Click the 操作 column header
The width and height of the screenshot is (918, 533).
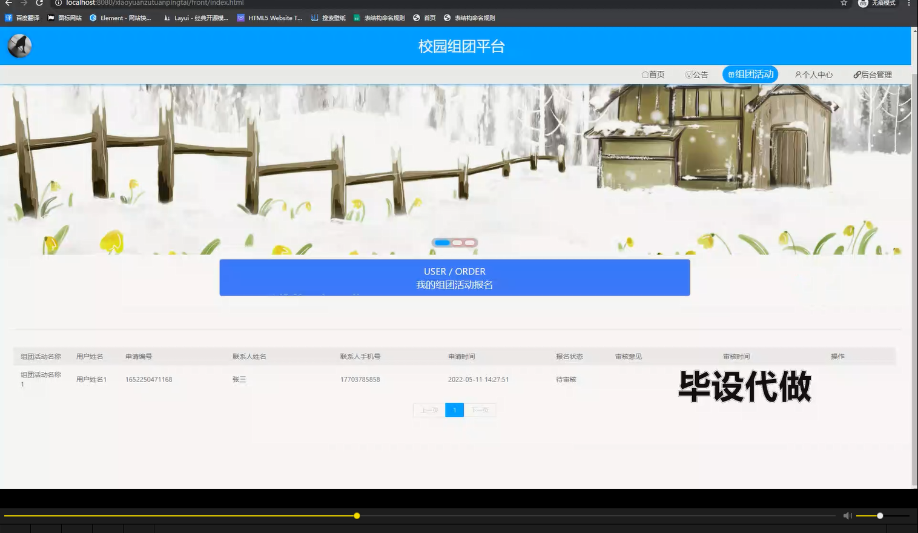pyautogui.click(x=837, y=356)
